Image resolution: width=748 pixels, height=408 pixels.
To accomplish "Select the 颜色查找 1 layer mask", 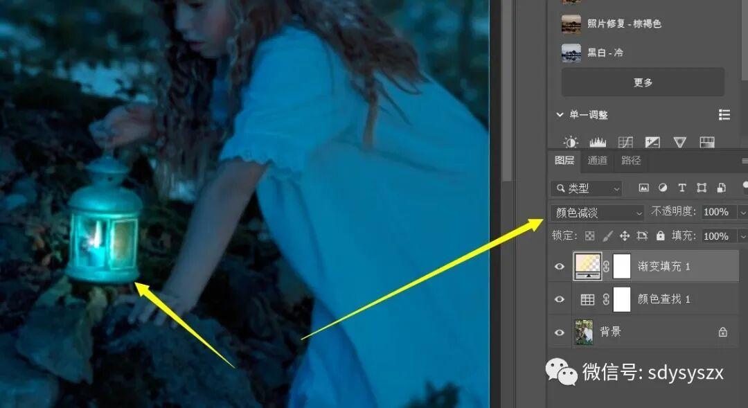I will point(621,299).
